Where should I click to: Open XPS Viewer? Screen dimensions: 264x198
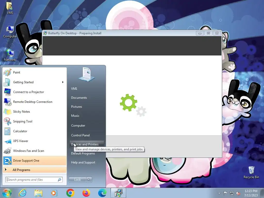click(x=35, y=141)
